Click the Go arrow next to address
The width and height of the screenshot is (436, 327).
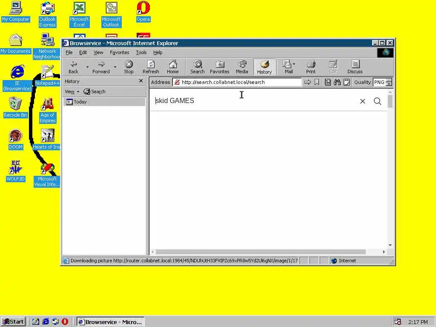pyautogui.click(x=307, y=82)
